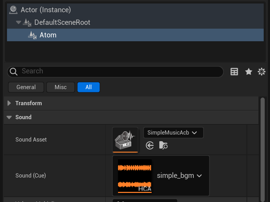270x202 pixels.
Task: Click the Atom component icon
Action: (32, 35)
